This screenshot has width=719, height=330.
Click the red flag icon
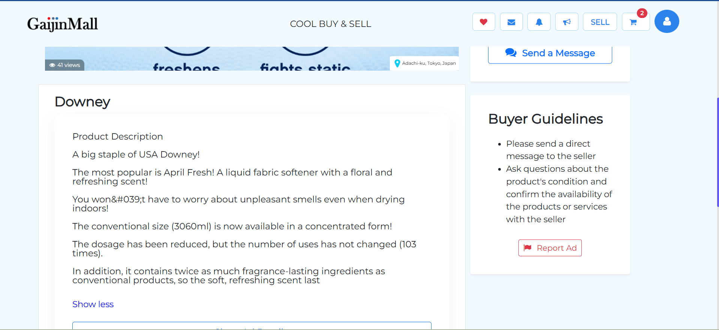coord(527,248)
